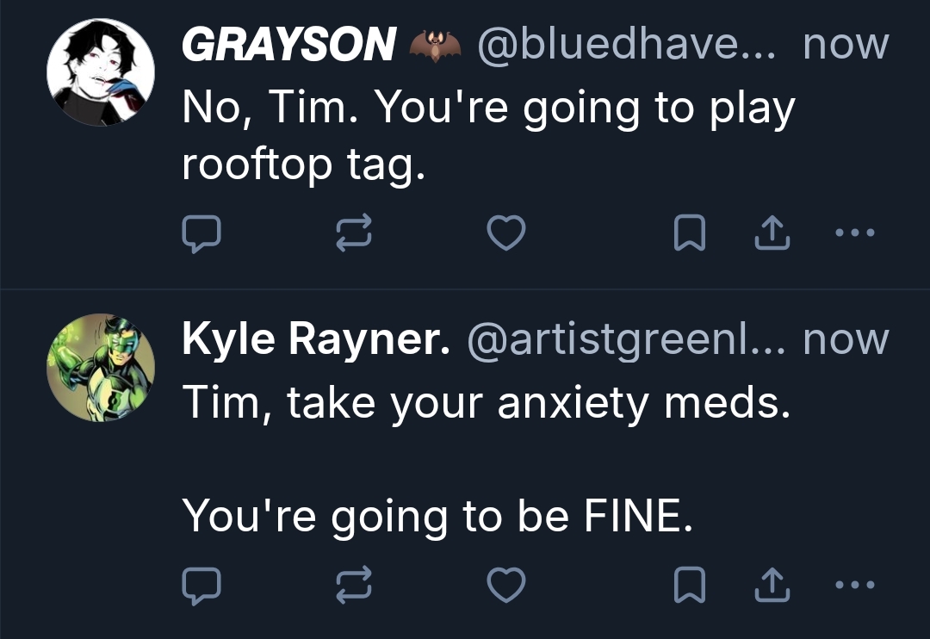The image size is (930, 639).
Task: Visit the GRAYSON display name profile
Action: [288, 45]
